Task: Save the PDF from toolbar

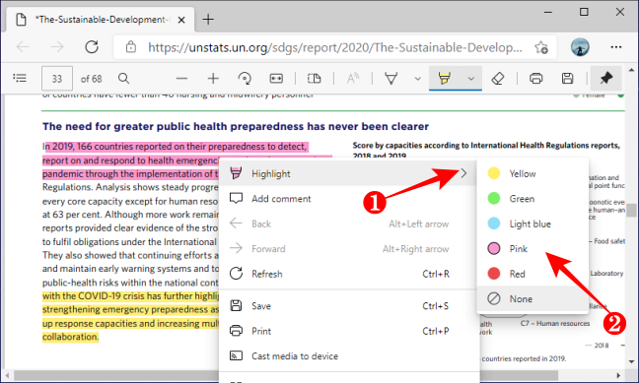Action: pos(567,78)
